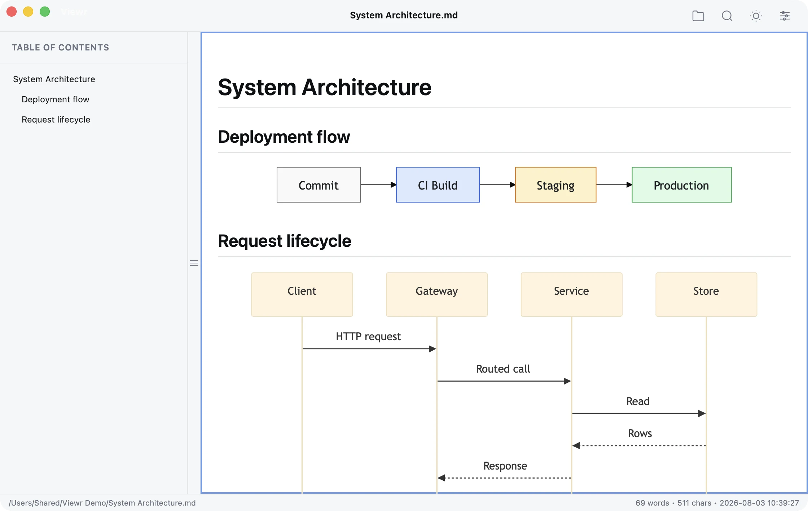
Task: Click the Store participant box
Action: pyautogui.click(x=706, y=294)
